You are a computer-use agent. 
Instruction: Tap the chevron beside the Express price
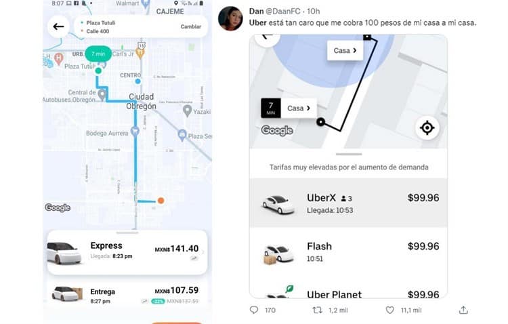coord(203,251)
